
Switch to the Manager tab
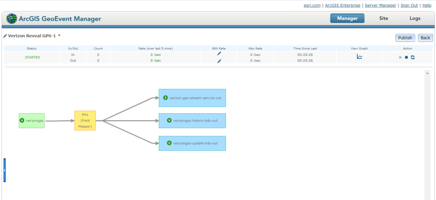tap(347, 18)
